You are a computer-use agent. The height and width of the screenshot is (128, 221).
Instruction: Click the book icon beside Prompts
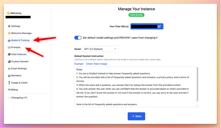click(x=9, y=47)
